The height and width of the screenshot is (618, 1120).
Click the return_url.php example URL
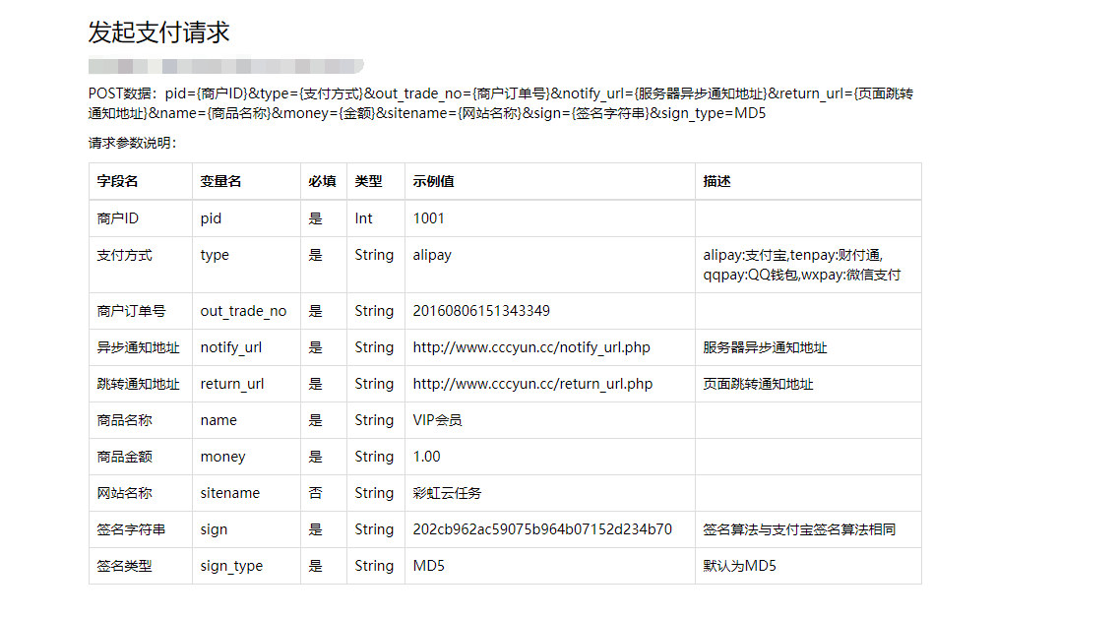pyautogui.click(x=532, y=385)
